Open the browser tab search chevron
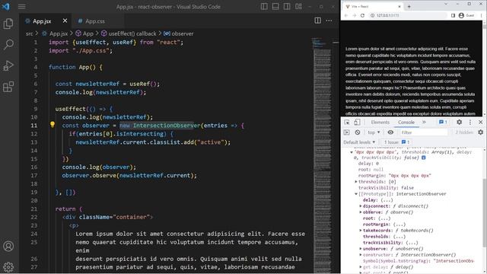Screen dimensions: 487x274 pyautogui.click(x=446, y=4)
